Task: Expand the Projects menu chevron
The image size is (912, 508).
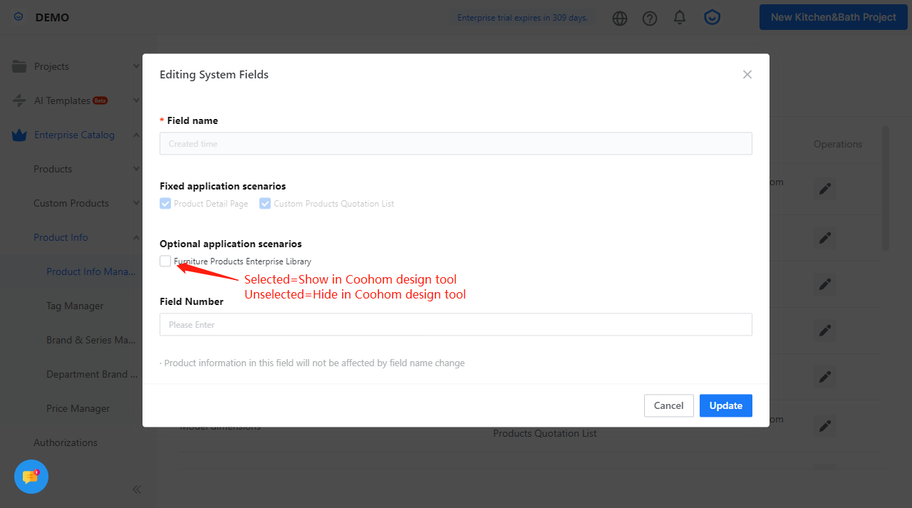Action: (x=136, y=66)
